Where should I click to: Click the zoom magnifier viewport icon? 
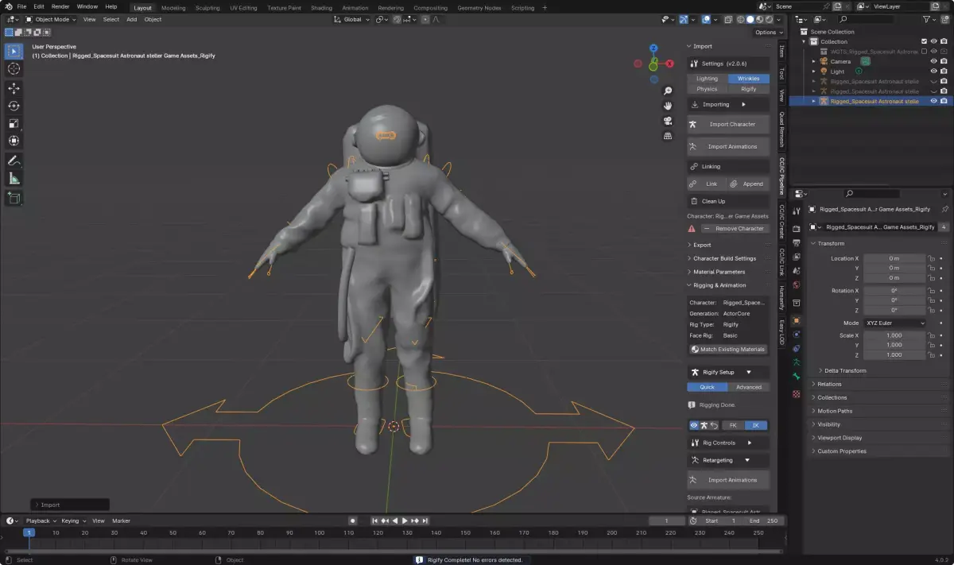[x=669, y=91]
